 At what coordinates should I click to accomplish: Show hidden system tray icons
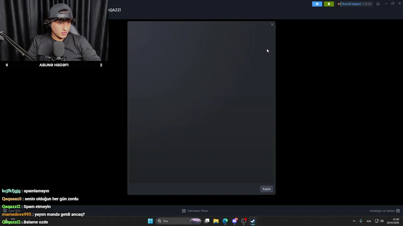(354, 221)
